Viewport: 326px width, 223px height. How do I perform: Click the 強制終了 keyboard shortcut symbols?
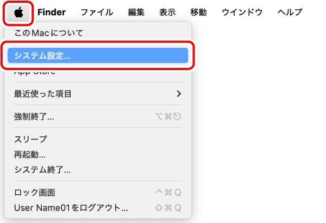click(x=168, y=117)
